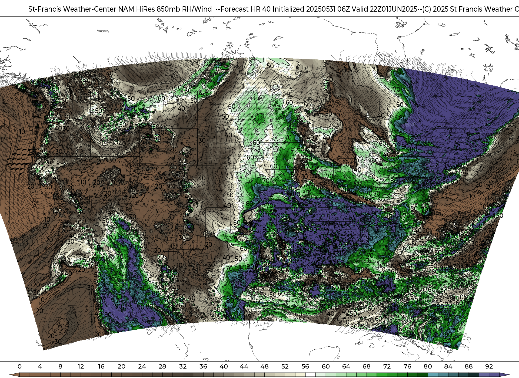
Task: Click the colorbar tick label "24"
Action: pos(142,367)
